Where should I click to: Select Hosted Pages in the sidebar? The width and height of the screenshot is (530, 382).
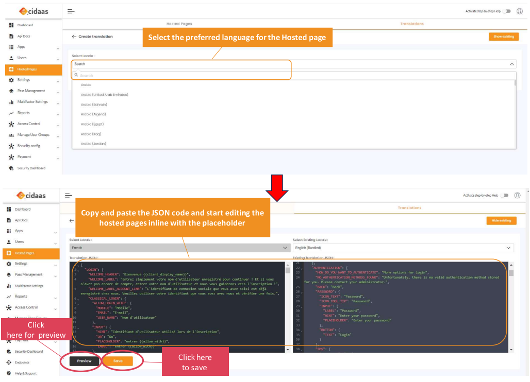(27, 69)
